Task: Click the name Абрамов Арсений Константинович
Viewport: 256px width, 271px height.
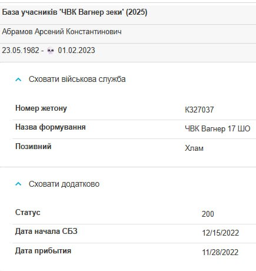Action: pos(62,31)
